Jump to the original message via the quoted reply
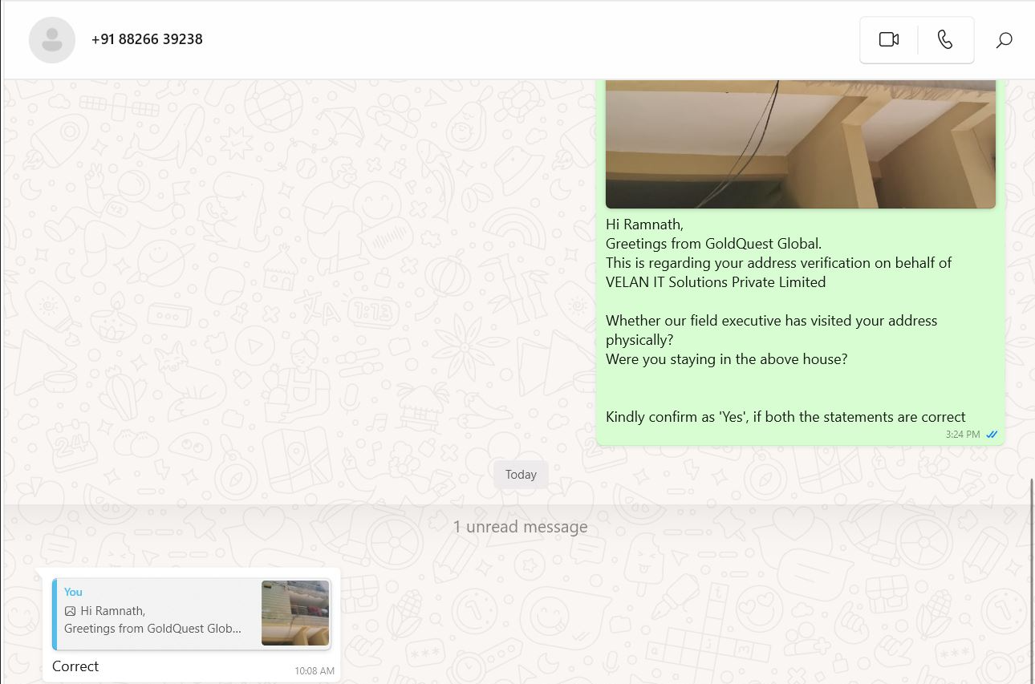Screen dimensions: 1035x684 192,613
